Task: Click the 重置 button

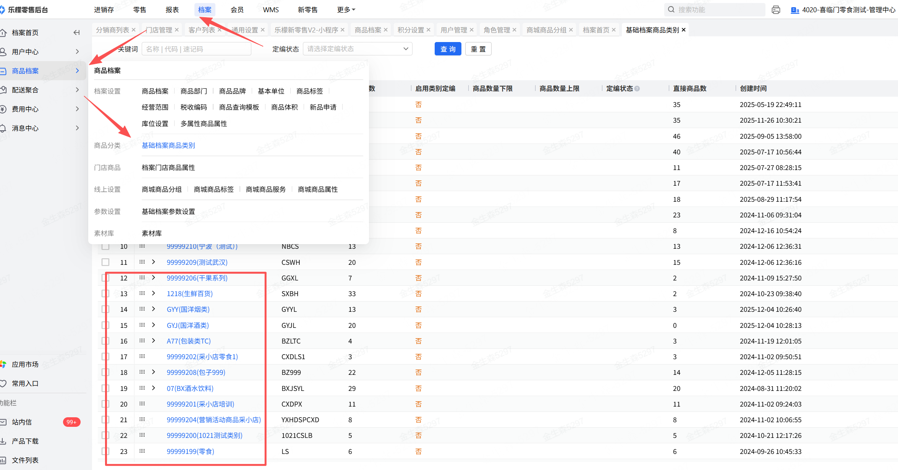Action: pos(478,49)
